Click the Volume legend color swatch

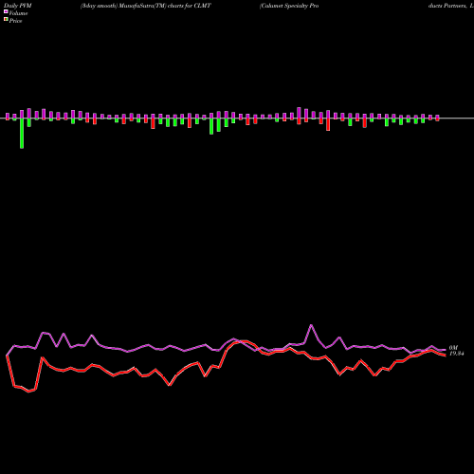pos(6,11)
